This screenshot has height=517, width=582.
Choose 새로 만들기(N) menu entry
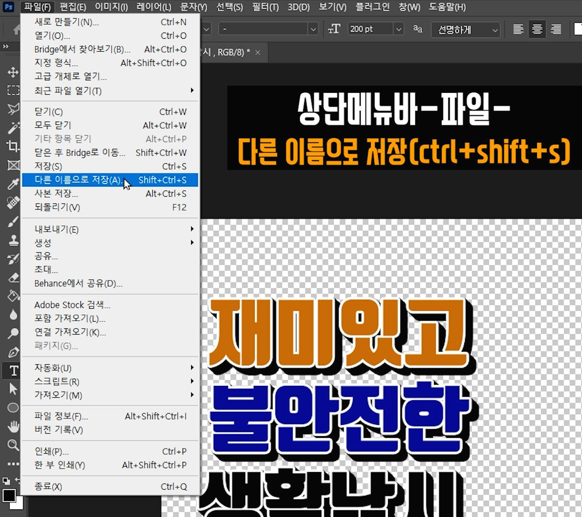(110, 22)
